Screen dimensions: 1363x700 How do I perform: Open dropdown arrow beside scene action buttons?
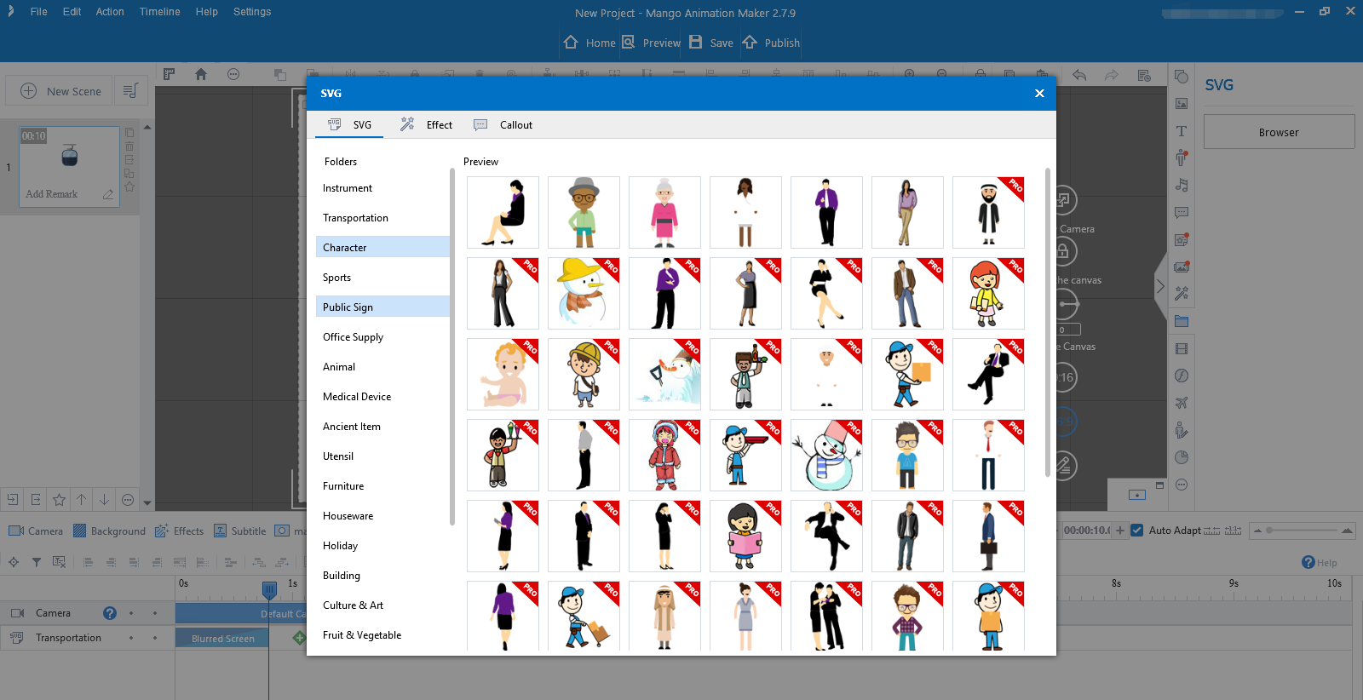coord(147,502)
